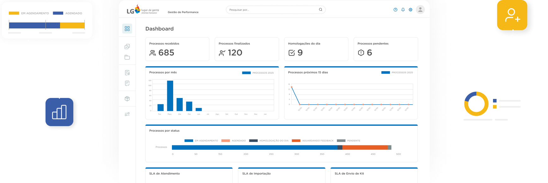Toggle Processos 2025 legend in monthly chart
Screen dimensions: 548x183
(x=258, y=73)
